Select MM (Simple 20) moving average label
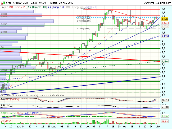This screenshot has width=172, height=129. (18, 7)
